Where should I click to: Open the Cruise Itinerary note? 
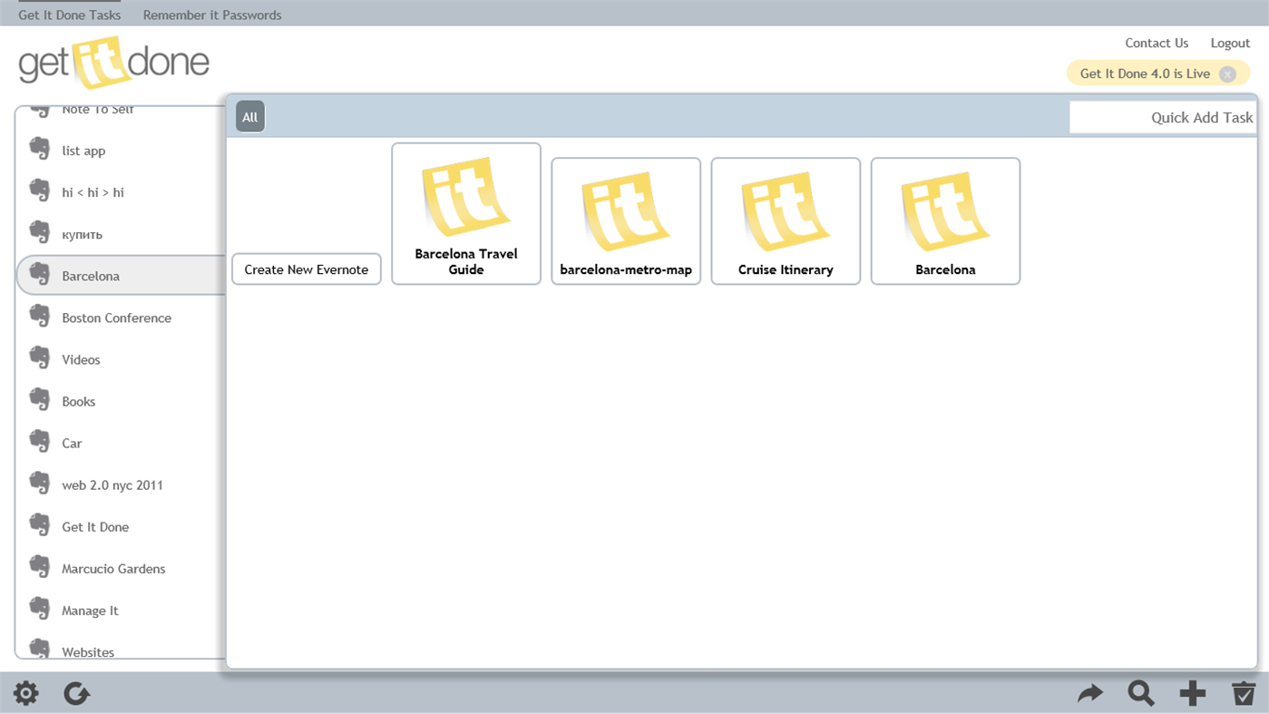pos(786,220)
